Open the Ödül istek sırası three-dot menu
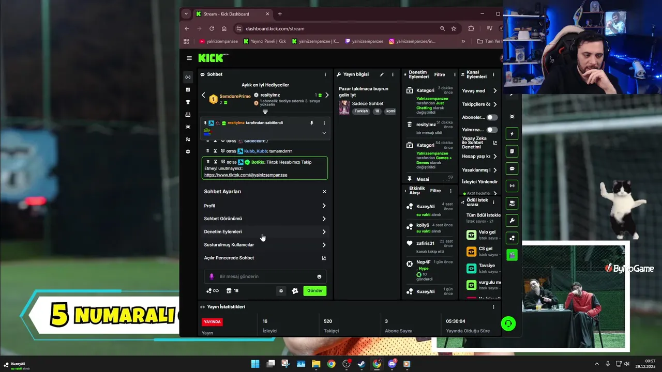 (x=493, y=202)
